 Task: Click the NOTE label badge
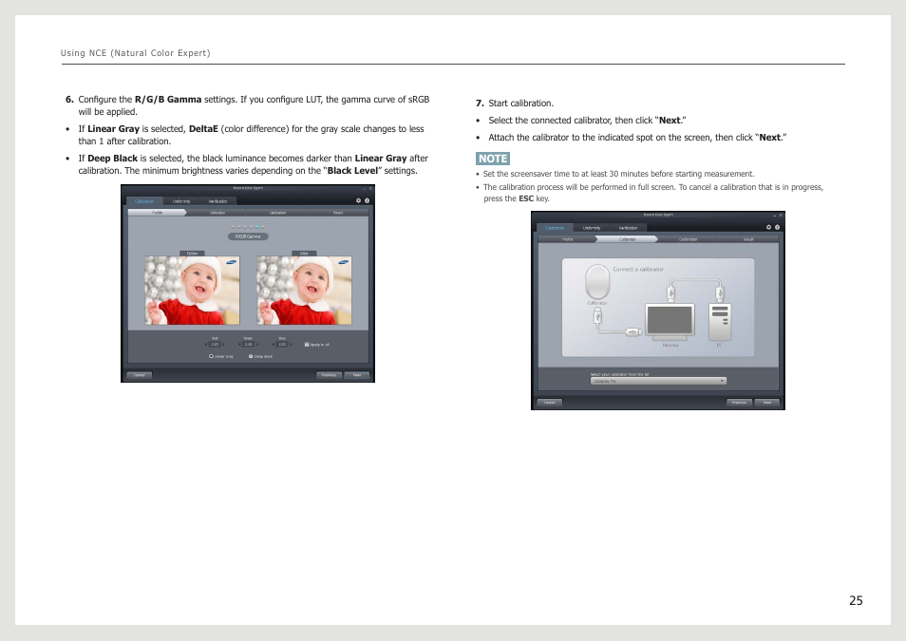pyautogui.click(x=493, y=159)
